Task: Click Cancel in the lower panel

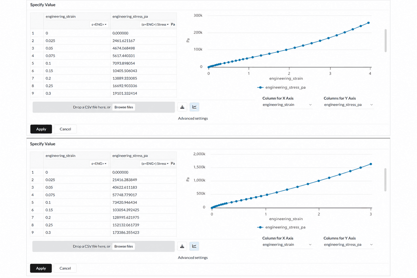Action: [65, 268]
